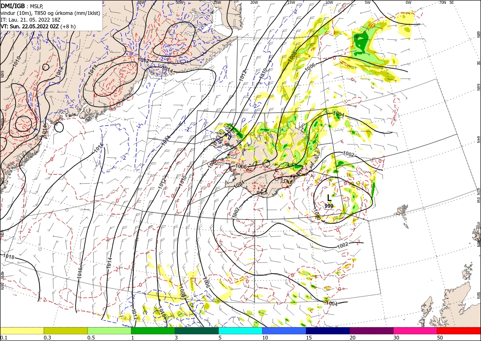Click the '0W' longitude label at top
The height and width of the screenshot is (341, 481).
tap(408, 2)
